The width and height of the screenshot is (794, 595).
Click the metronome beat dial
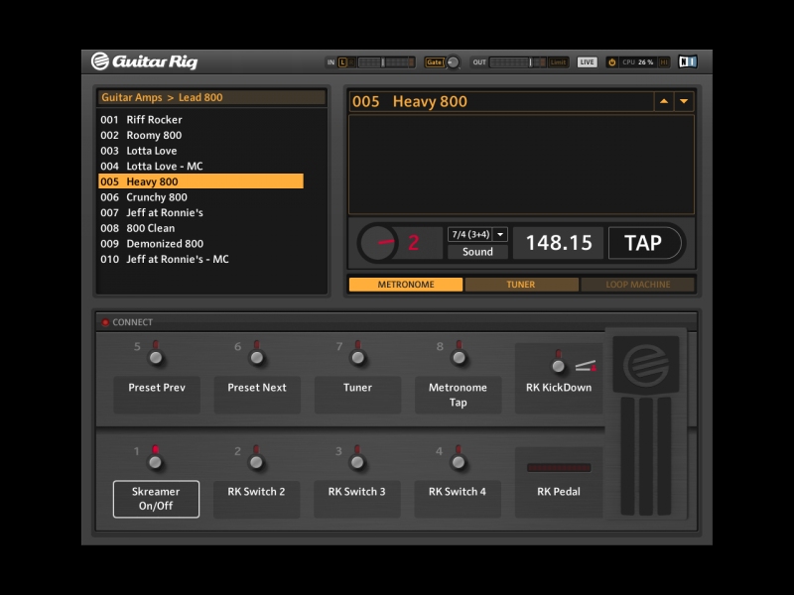coord(378,243)
